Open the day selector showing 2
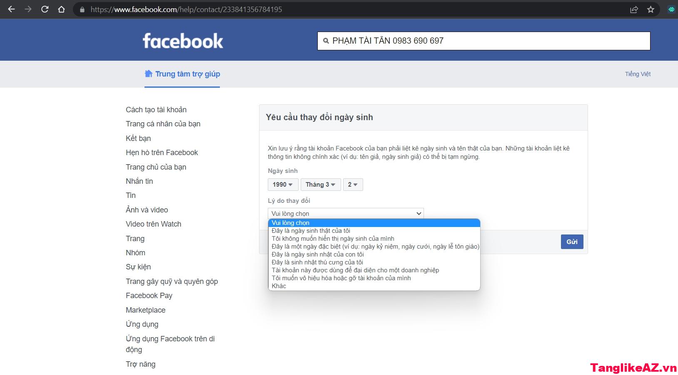 click(x=352, y=184)
